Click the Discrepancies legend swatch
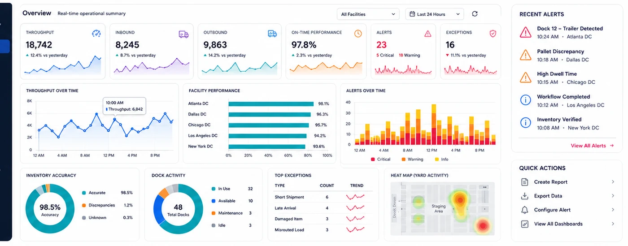The image size is (628, 246). pos(84,205)
